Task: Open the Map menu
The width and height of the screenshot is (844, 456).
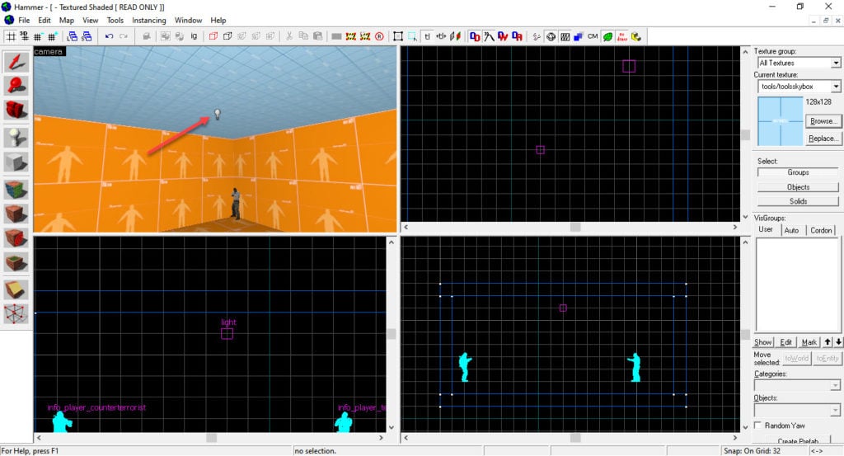Action: tap(67, 20)
